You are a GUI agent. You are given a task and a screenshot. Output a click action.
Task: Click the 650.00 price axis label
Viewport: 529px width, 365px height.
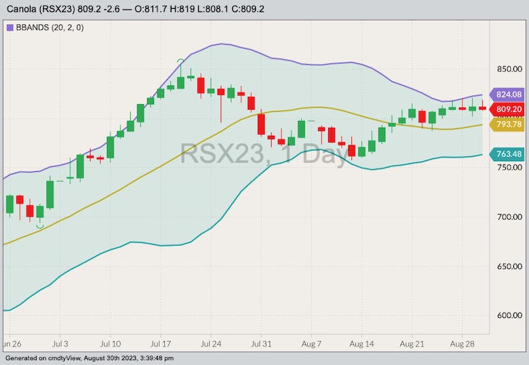pos(509,266)
